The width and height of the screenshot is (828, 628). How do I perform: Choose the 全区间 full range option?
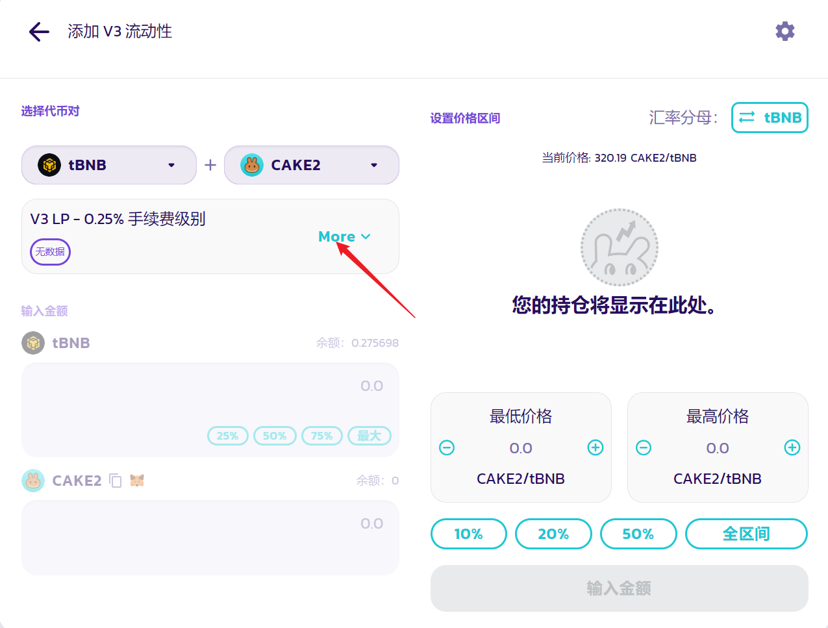(x=746, y=534)
